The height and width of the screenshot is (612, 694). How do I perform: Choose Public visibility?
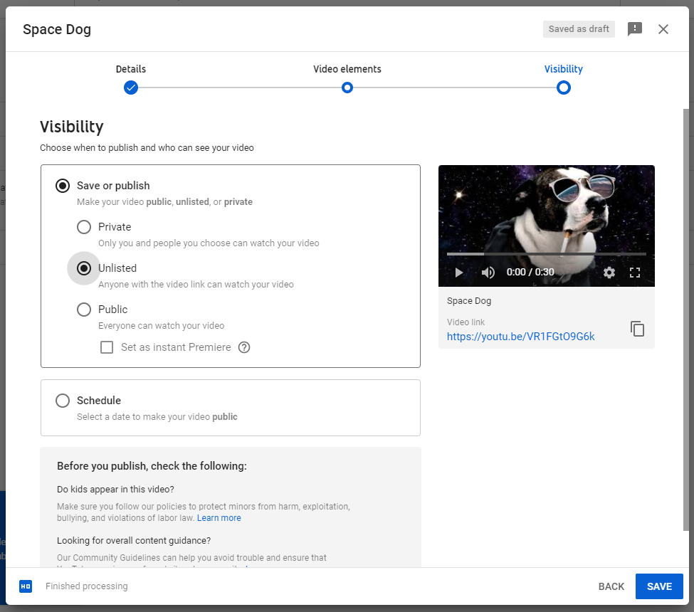click(84, 310)
